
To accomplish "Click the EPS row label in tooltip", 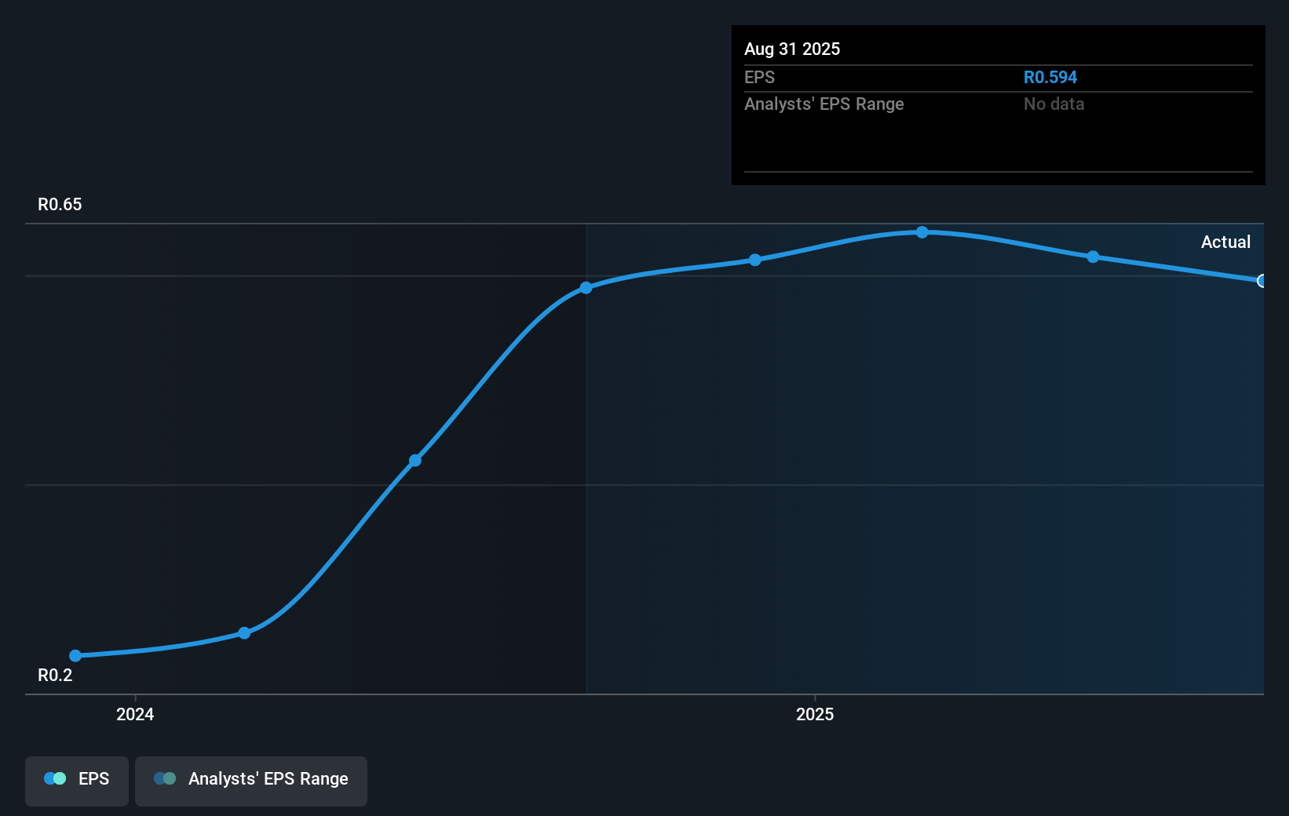I will point(759,77).
